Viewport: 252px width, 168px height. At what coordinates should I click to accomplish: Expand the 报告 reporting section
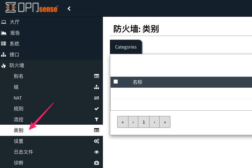click(14, 33)
